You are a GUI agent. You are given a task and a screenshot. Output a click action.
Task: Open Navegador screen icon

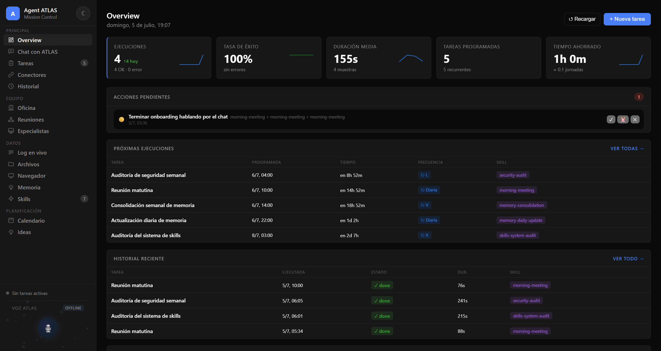[11, 176]
